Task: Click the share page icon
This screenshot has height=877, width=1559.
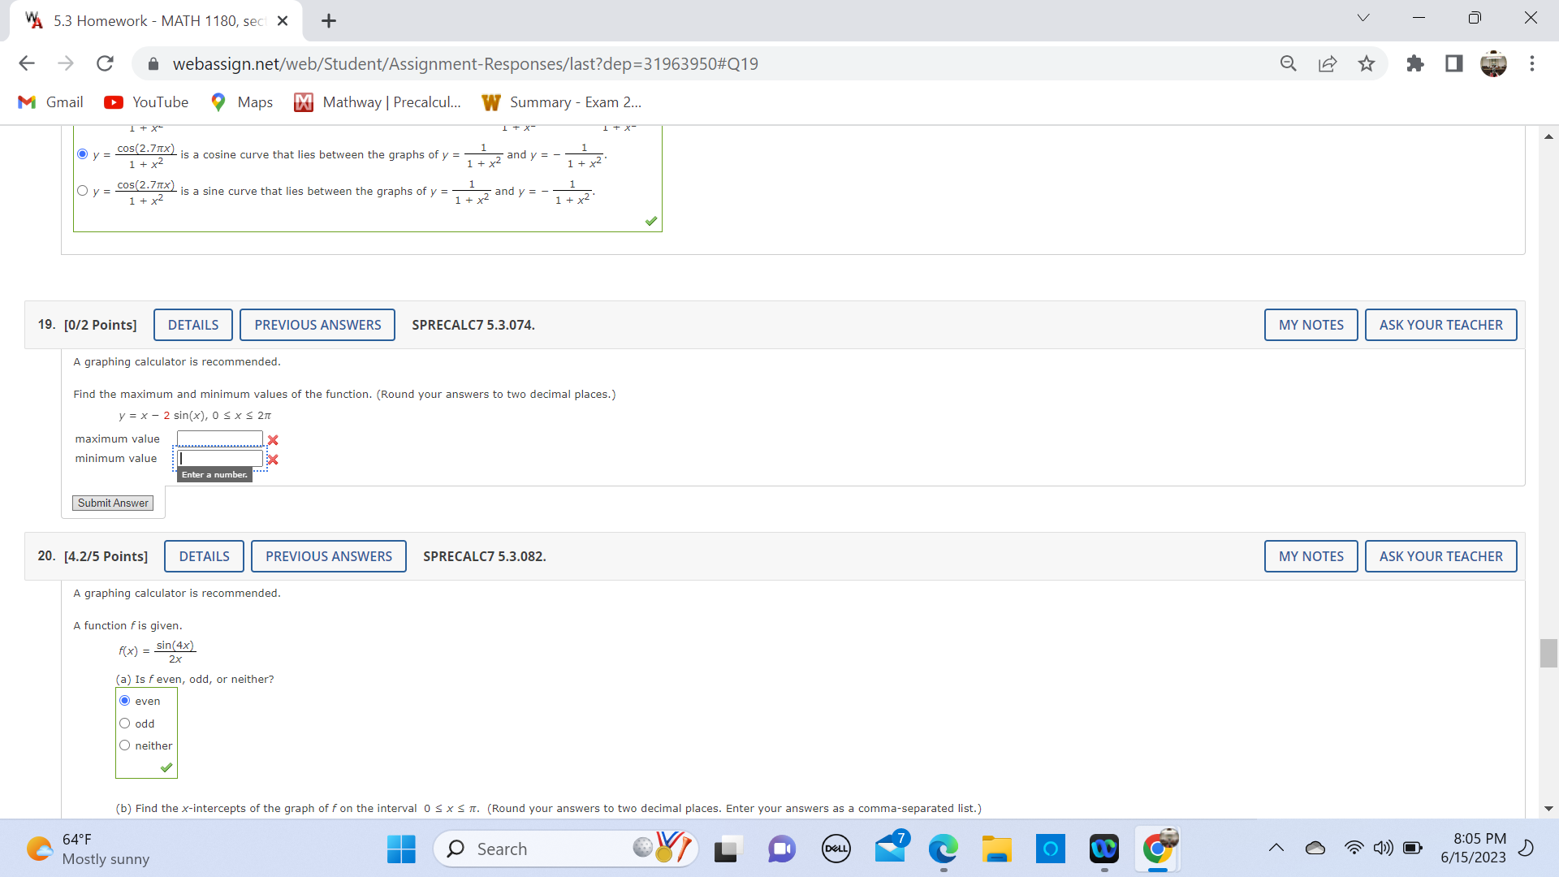Action: pos(1328,63)
